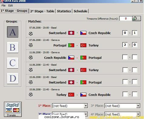Expand the 4º Place dropdown
The width and height of the screenshot is (144, 119).
pyautogui.click(x=138, y=114)
